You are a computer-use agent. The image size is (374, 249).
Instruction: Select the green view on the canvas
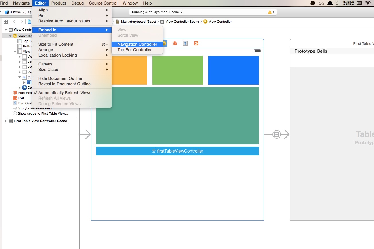click(x=178, y=70)
